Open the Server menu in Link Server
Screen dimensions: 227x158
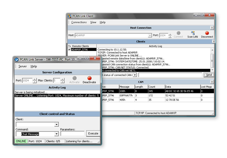(x=23, y=66)
